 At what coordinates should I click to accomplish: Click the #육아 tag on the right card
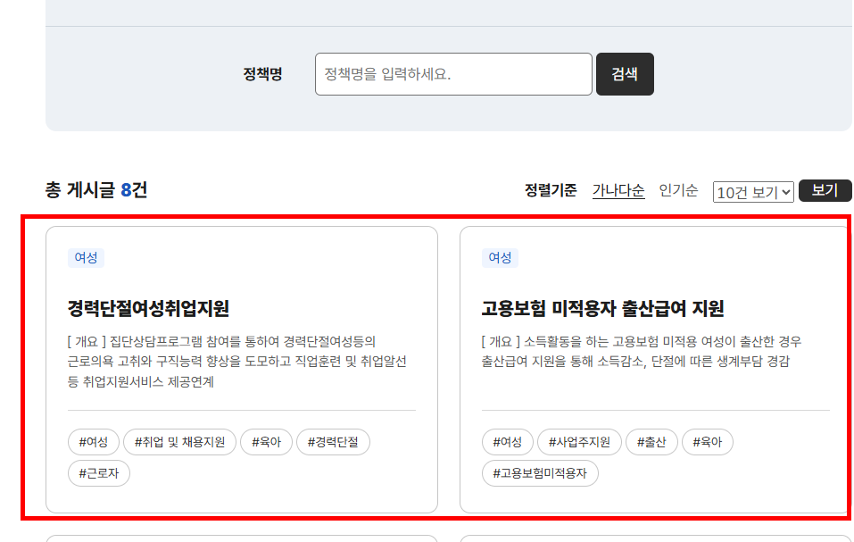(707, 441)
